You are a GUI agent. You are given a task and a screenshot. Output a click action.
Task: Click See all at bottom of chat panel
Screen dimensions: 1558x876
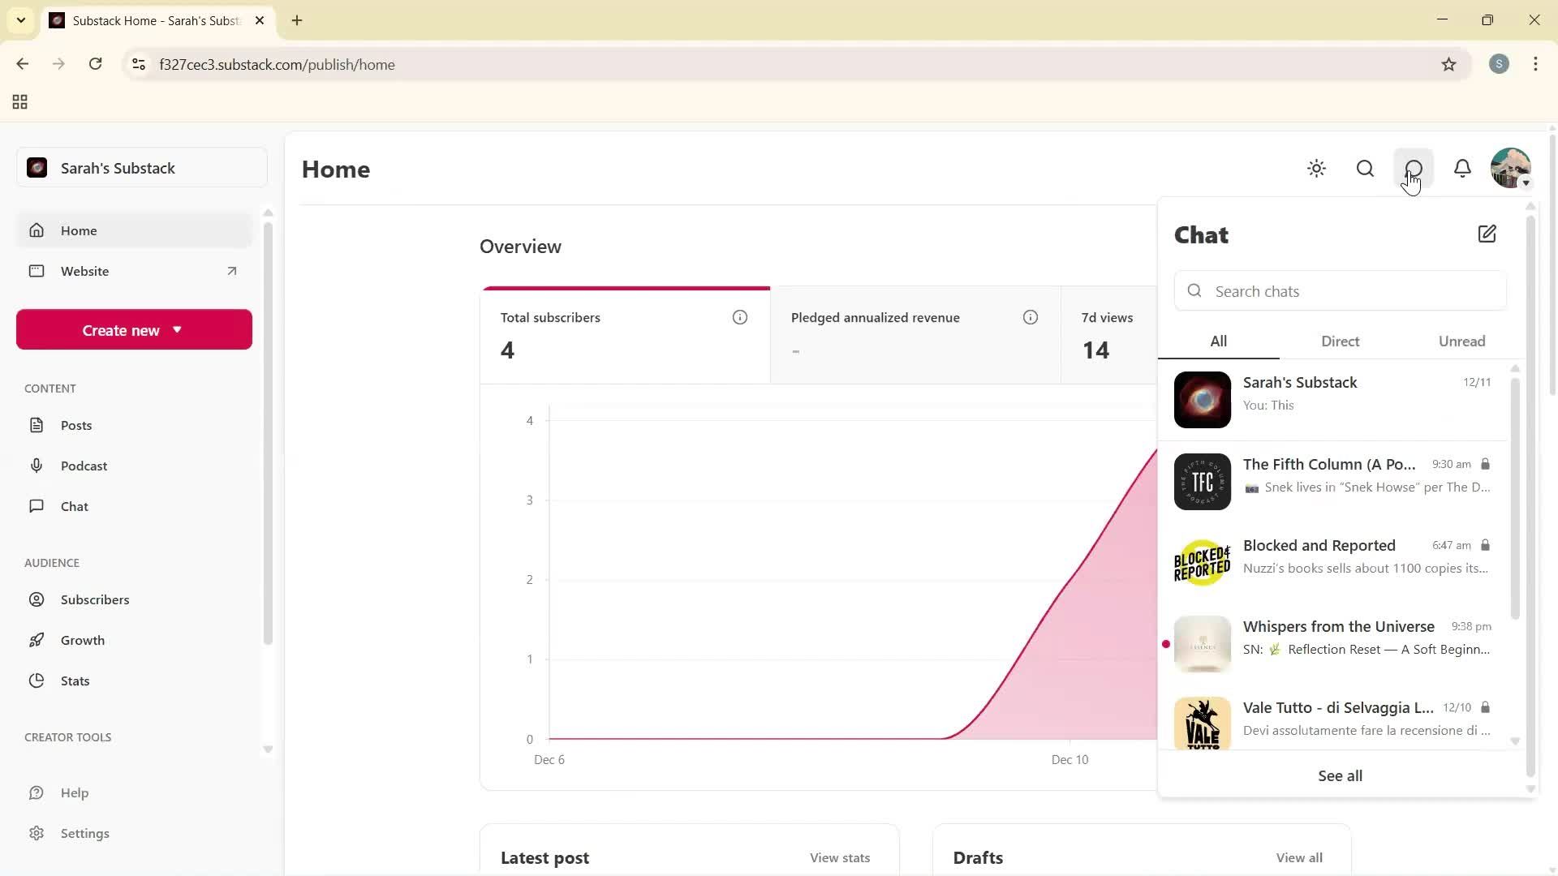pos(1339,775)
